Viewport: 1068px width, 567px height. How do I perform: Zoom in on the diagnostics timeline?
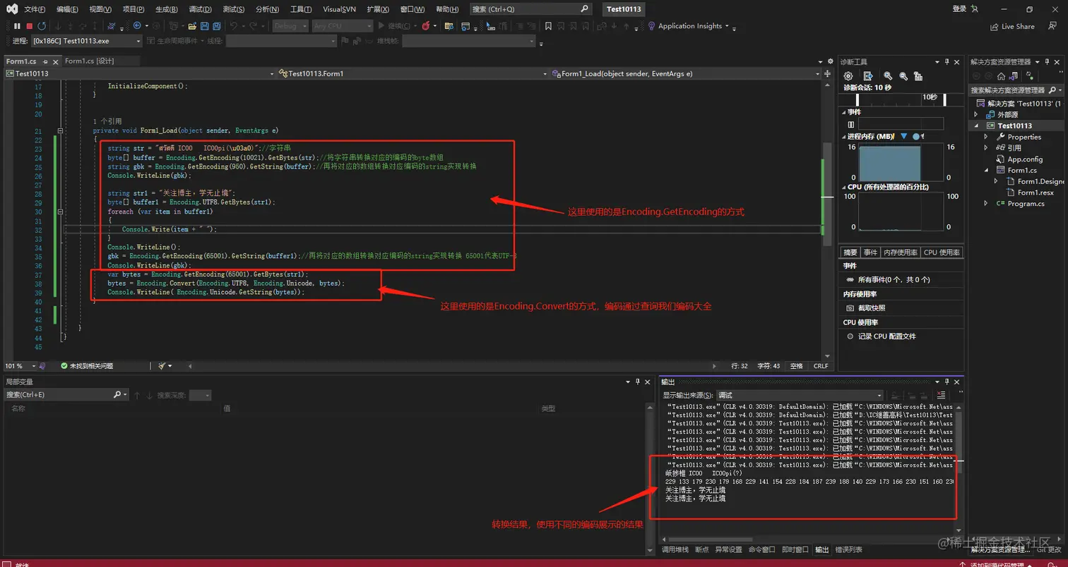887,76
